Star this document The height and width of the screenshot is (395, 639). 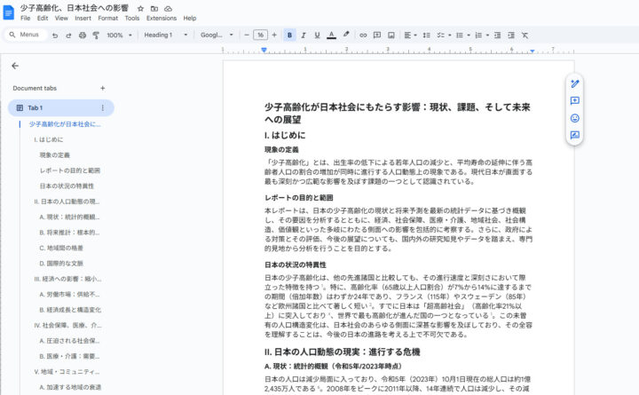140,8
